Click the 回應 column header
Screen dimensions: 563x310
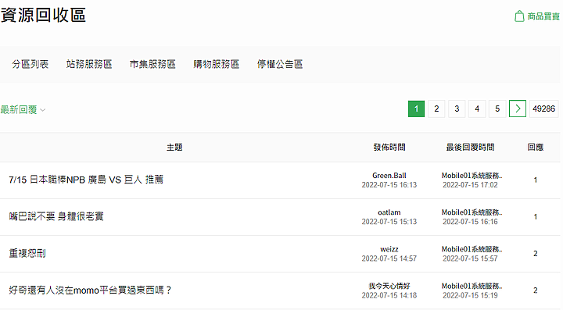(x=536, y=148)
